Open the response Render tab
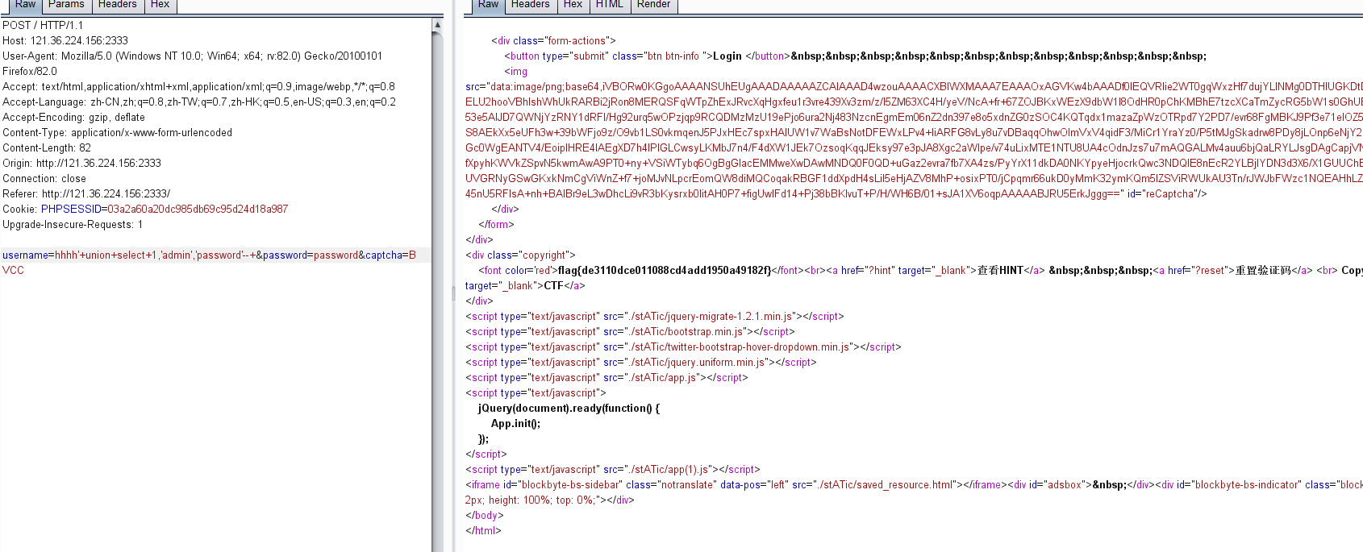1363x552 pixels. (653, 5)
